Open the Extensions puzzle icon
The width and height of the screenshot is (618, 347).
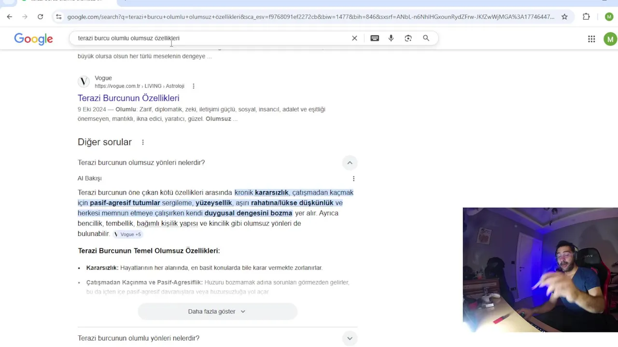click(586, 17)
